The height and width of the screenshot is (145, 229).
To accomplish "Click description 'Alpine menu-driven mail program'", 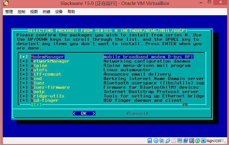I will [x=147, y=65].
